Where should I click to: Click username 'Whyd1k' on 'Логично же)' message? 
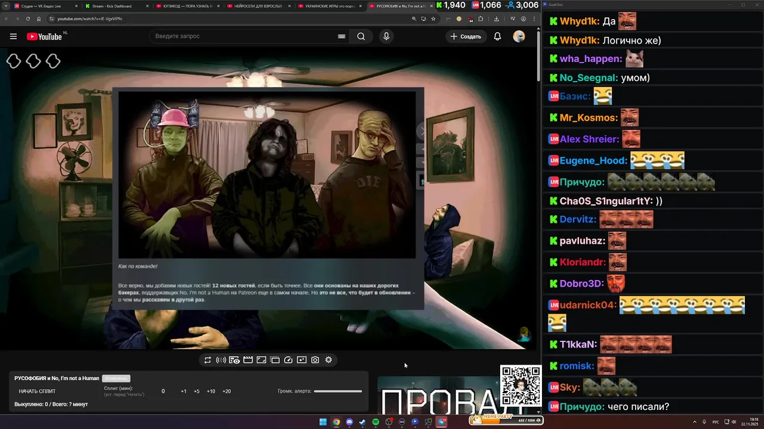click(x=579, y=41)
